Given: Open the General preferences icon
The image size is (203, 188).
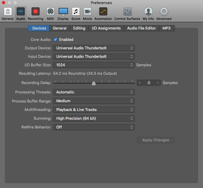Looking at the screenshot, I should tap(8, 12).
